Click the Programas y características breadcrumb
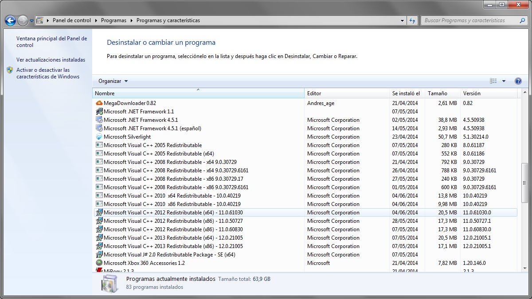Viewport: 532px width, 299px height. (168, 20)
